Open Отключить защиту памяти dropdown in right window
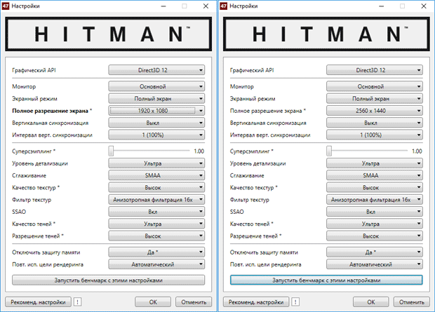 point(375,252)
